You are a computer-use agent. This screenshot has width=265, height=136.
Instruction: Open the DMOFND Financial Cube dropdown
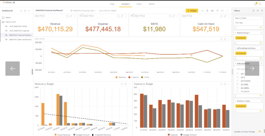click(83, 11)
